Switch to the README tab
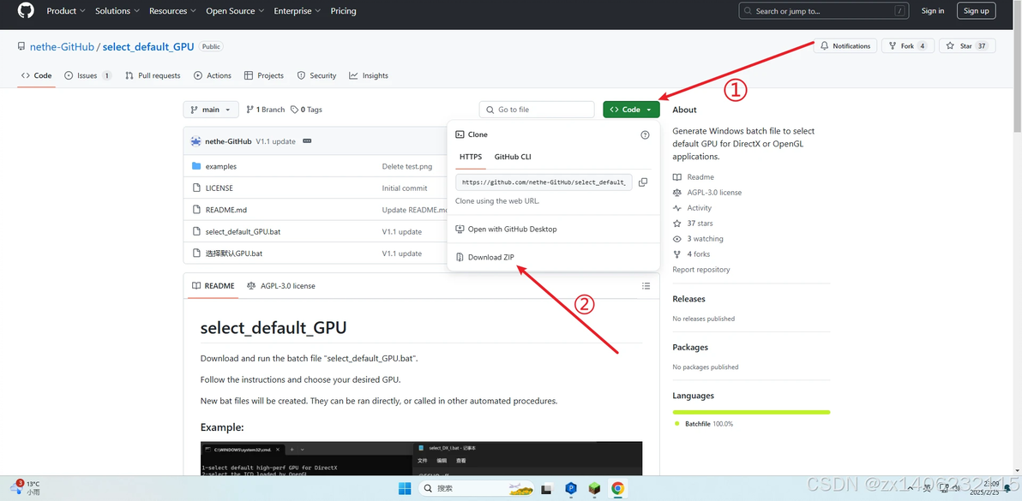Viewport: 1022px width, 501px height. [x=213, y=286]
